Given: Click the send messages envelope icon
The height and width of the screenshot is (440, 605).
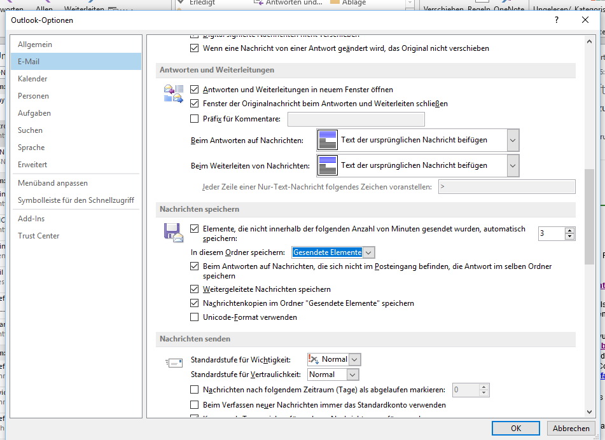Looking at the screenshot, I should coord(174,362).
